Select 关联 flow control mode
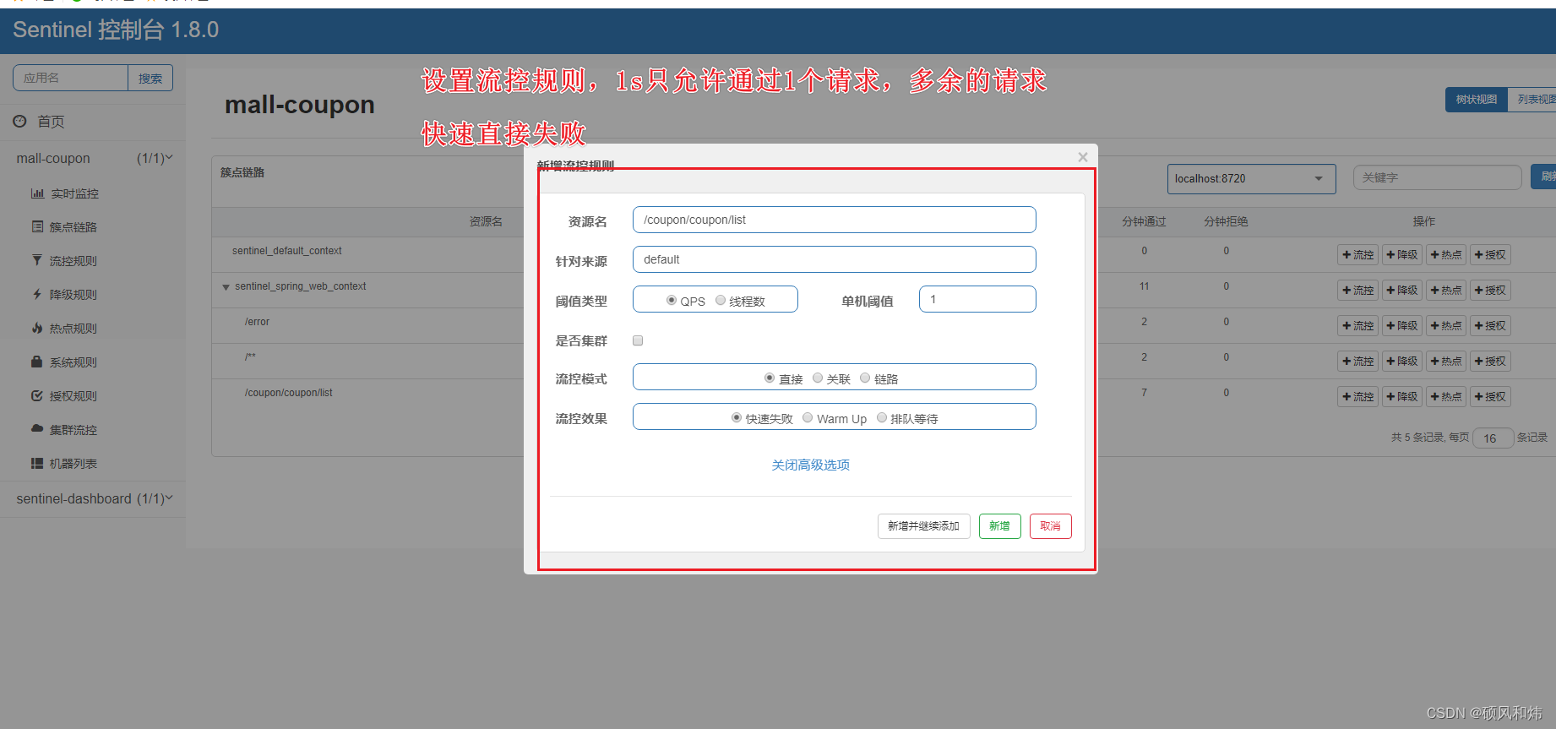The image size is (1556, 729). (x=818, y=378)
